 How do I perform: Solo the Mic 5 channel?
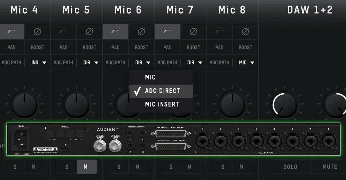point(67,167)
